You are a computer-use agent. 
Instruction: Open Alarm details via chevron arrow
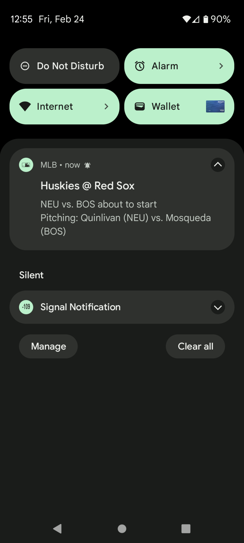pos(221,66)
